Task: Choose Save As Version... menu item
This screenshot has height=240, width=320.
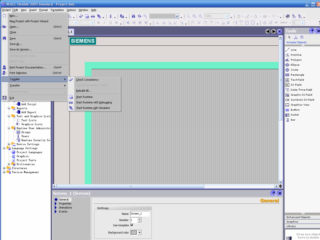Action: (x=34, y=49)
